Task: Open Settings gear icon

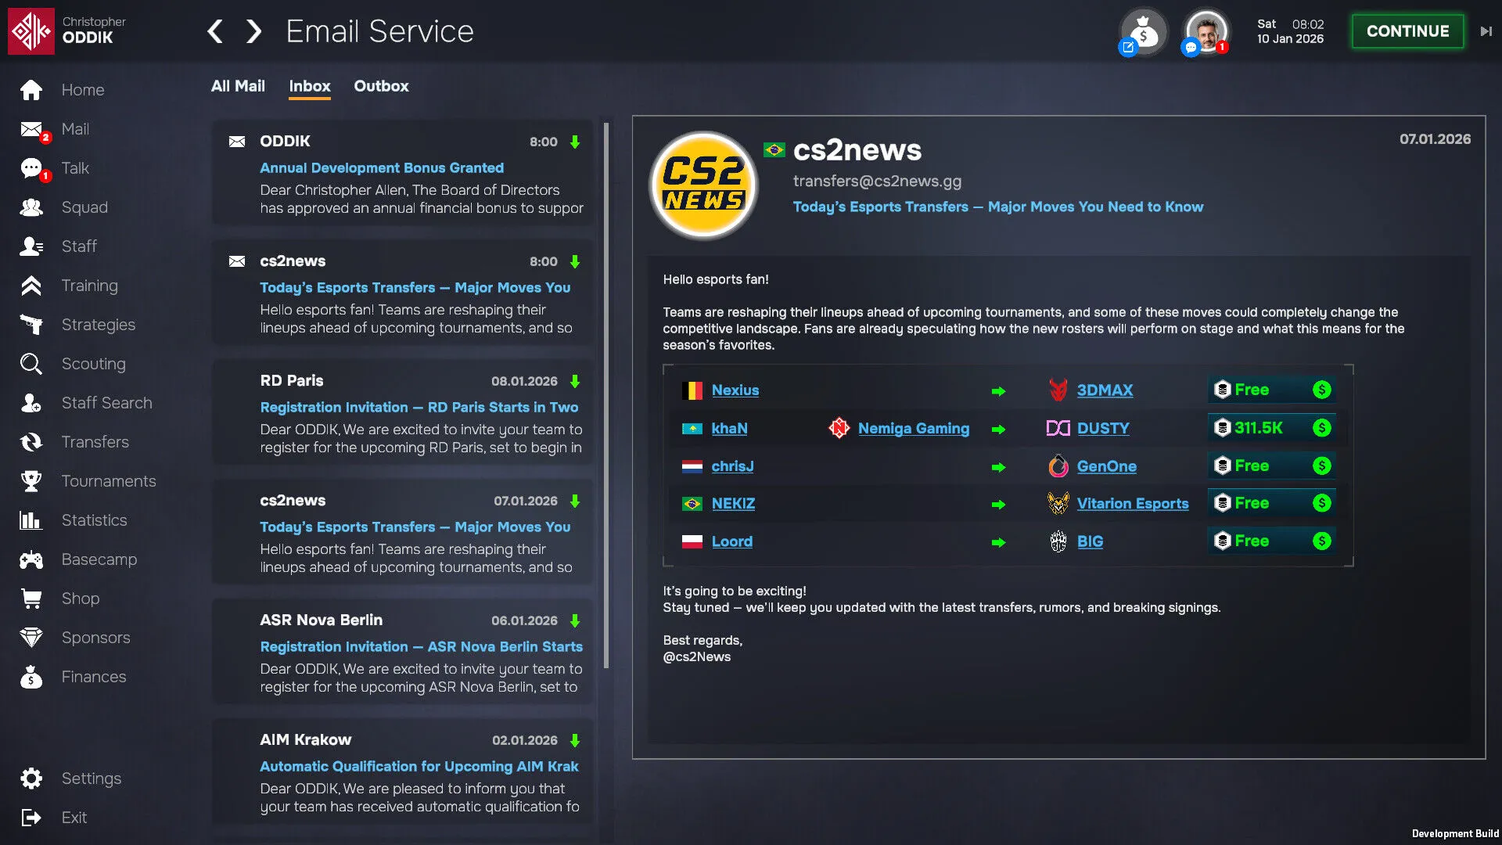Action: [x=31, y=778]
